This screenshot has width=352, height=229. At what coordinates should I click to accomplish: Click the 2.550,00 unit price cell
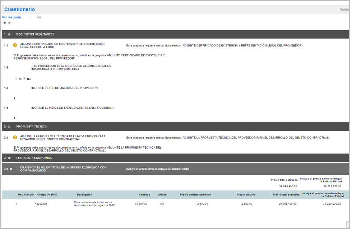tap(247, 204)
